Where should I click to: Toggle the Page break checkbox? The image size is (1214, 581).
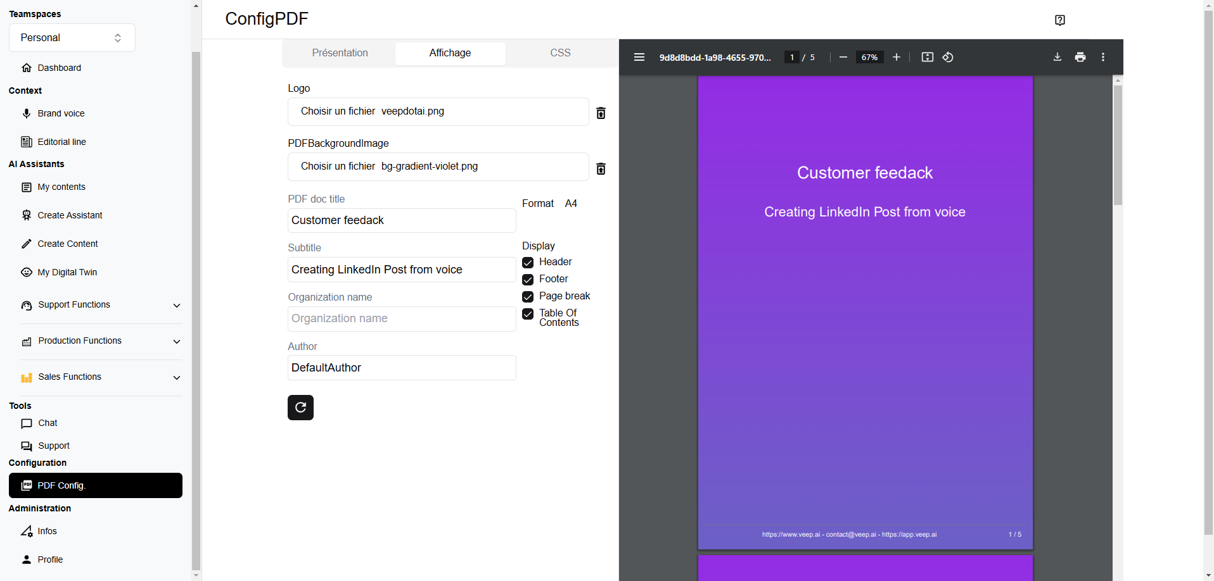pos(527,296)
